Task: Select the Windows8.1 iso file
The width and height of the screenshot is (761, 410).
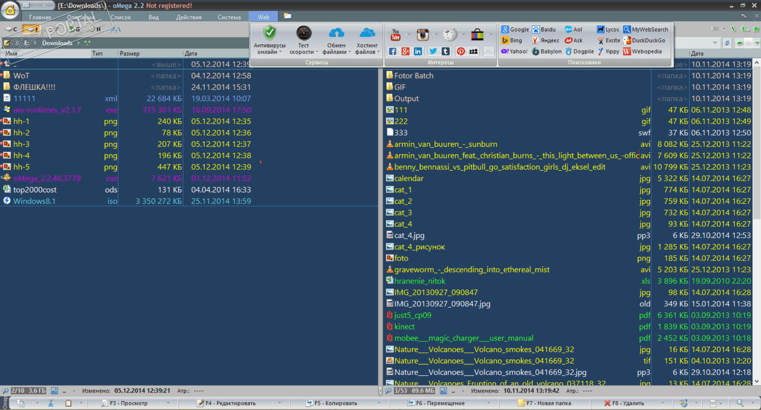Action: pos(34,201)
